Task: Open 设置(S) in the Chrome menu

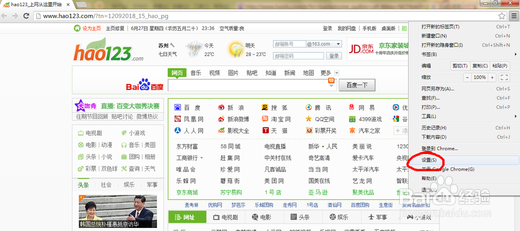Action: (464, 160)
